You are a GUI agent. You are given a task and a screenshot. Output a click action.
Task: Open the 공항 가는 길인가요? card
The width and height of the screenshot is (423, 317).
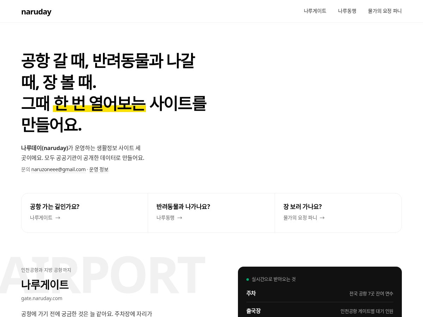click(85, 213)
